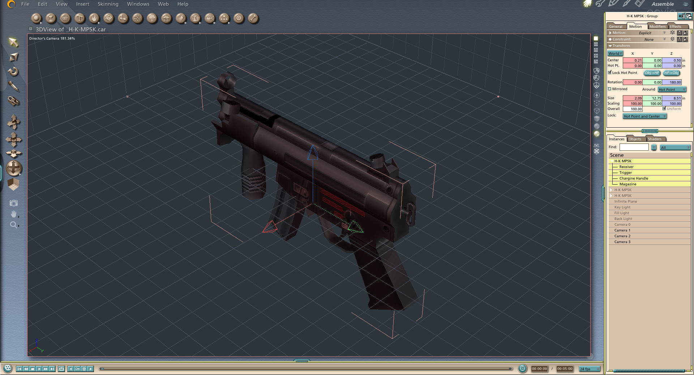Image resolution: width=694 pixels, height=375 pixels.
Task: Select the Rotate tool
Action: (x=13, y=71)
